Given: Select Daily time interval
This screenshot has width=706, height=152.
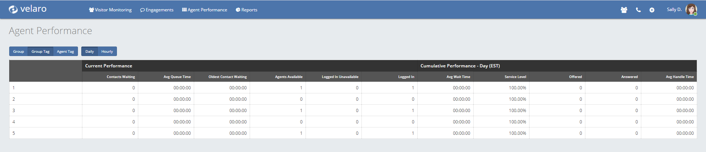Looking at the screenshot, I should click(x=90, y=52).
